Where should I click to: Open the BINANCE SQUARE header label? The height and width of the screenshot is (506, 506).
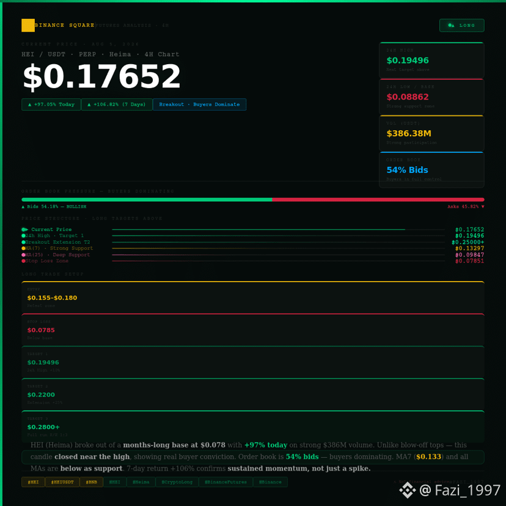(65, 25)
